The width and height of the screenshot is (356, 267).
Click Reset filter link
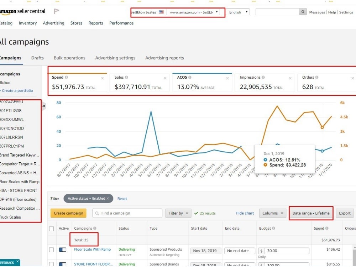coord(122,199)
